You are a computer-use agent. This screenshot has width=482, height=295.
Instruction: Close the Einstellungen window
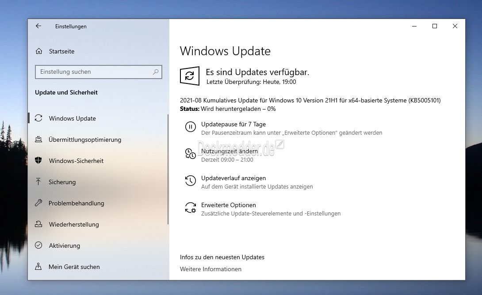pyautogui.click(x=455, y=26)
